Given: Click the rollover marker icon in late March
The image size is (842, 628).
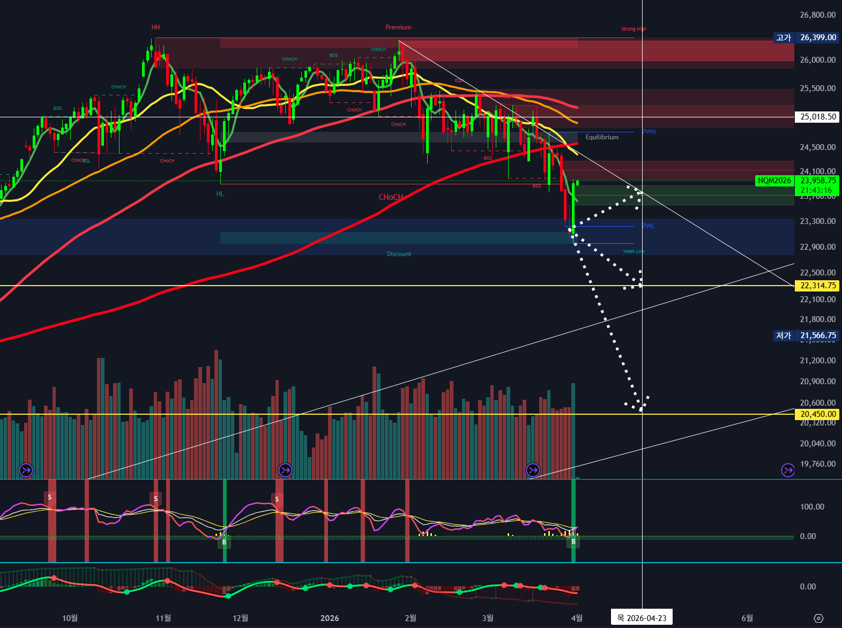Looking at the screenshot, I should [x=533, y=470].
